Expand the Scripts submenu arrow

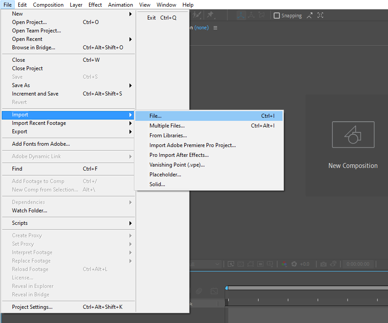tap(130, 223)
